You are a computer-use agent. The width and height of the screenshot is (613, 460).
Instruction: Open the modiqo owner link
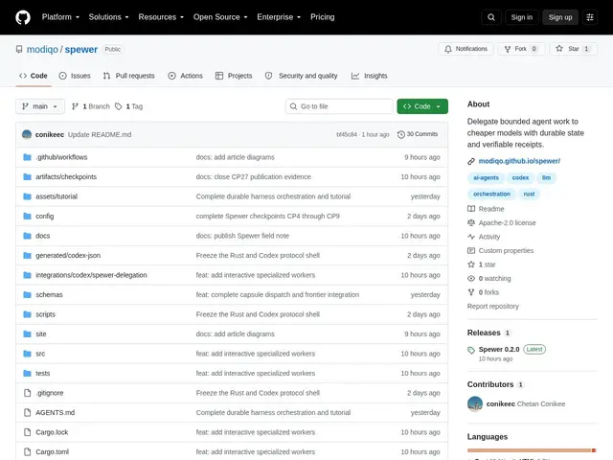point(42,49)
